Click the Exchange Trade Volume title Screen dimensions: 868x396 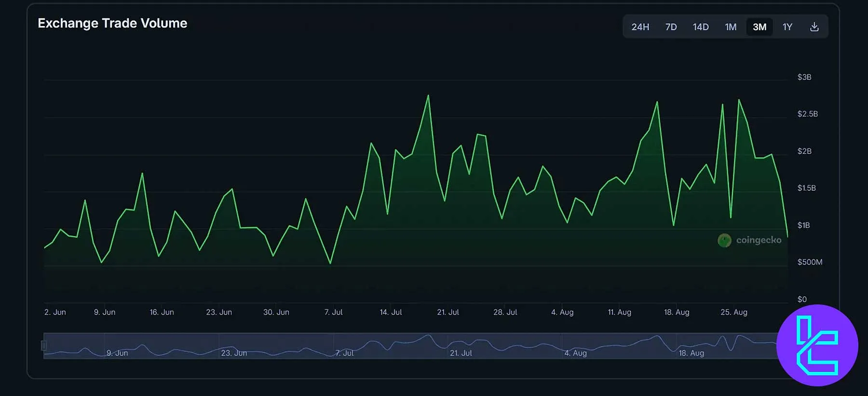112,23
